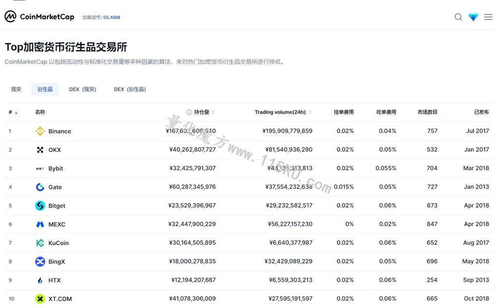Click the 名称 column header

40,112
